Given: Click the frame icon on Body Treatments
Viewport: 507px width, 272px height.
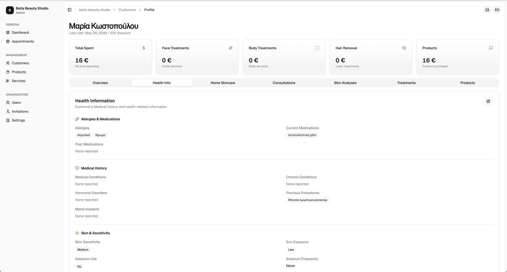Looking at the screenshot, I should tap(317, 48).
